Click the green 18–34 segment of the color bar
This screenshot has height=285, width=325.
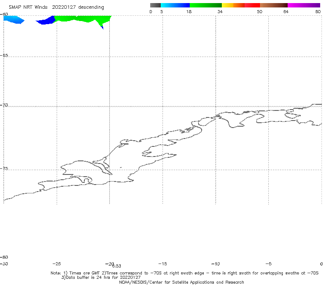click(x=206, y=5)
